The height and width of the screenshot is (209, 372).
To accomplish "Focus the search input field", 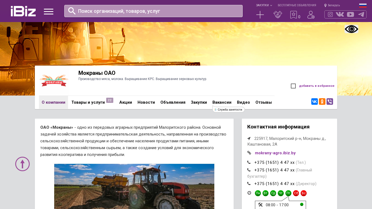I will tap(153, 11).
